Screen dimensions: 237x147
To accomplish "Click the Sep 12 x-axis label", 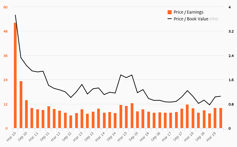I will pos(67,137).
